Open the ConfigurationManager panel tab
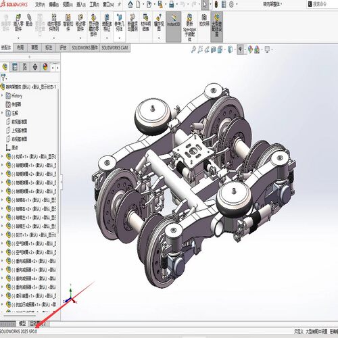Screen dimensions: 338x338 pos(25,67)
